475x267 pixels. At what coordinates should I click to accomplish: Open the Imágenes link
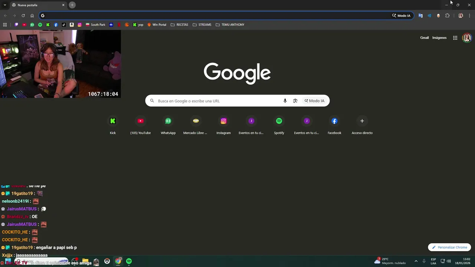click(439, 38)
